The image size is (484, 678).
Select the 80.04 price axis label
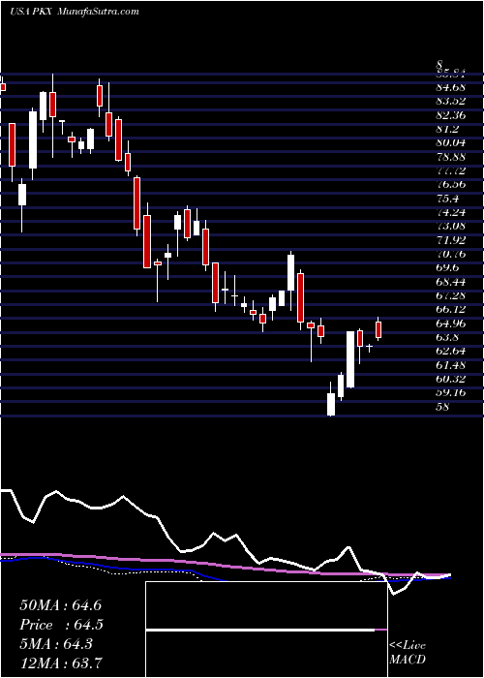pyautogui.click(x=451, y=143)
